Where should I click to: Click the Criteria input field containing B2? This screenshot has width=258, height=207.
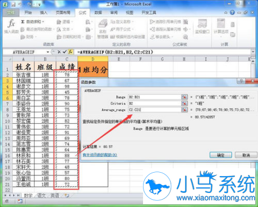click(154, 103)
